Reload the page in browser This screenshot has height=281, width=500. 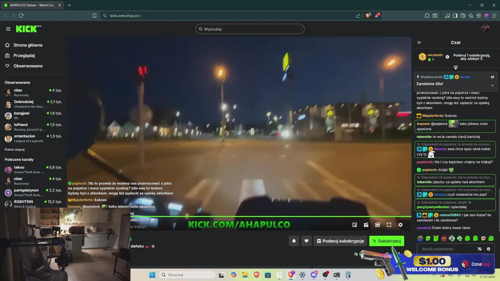(x=21, y=16)
